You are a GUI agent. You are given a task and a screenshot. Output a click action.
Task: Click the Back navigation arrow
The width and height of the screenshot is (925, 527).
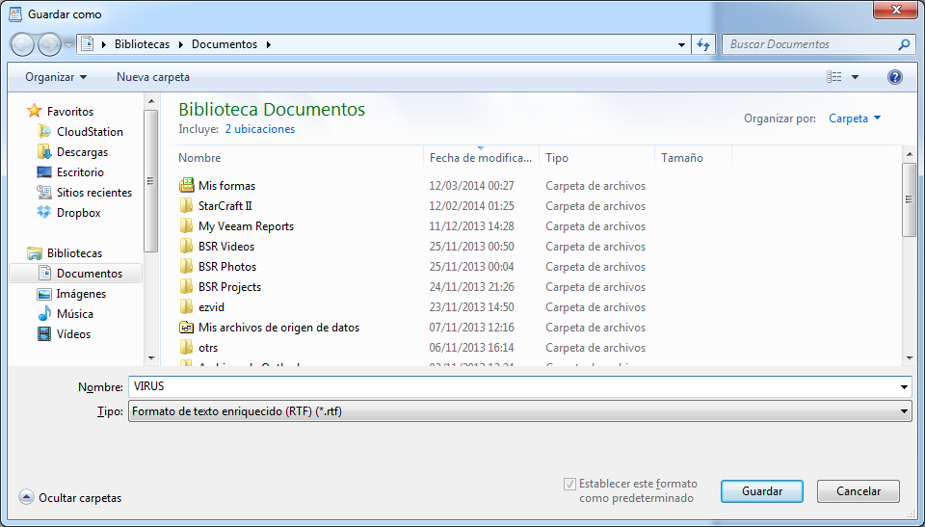(x=23, y=45)
